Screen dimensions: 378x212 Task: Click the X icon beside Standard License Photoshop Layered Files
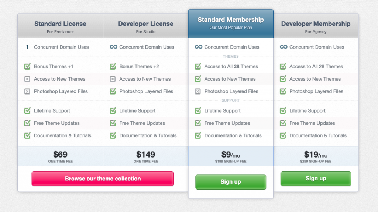pyautogui.click(x=27, y=91)
